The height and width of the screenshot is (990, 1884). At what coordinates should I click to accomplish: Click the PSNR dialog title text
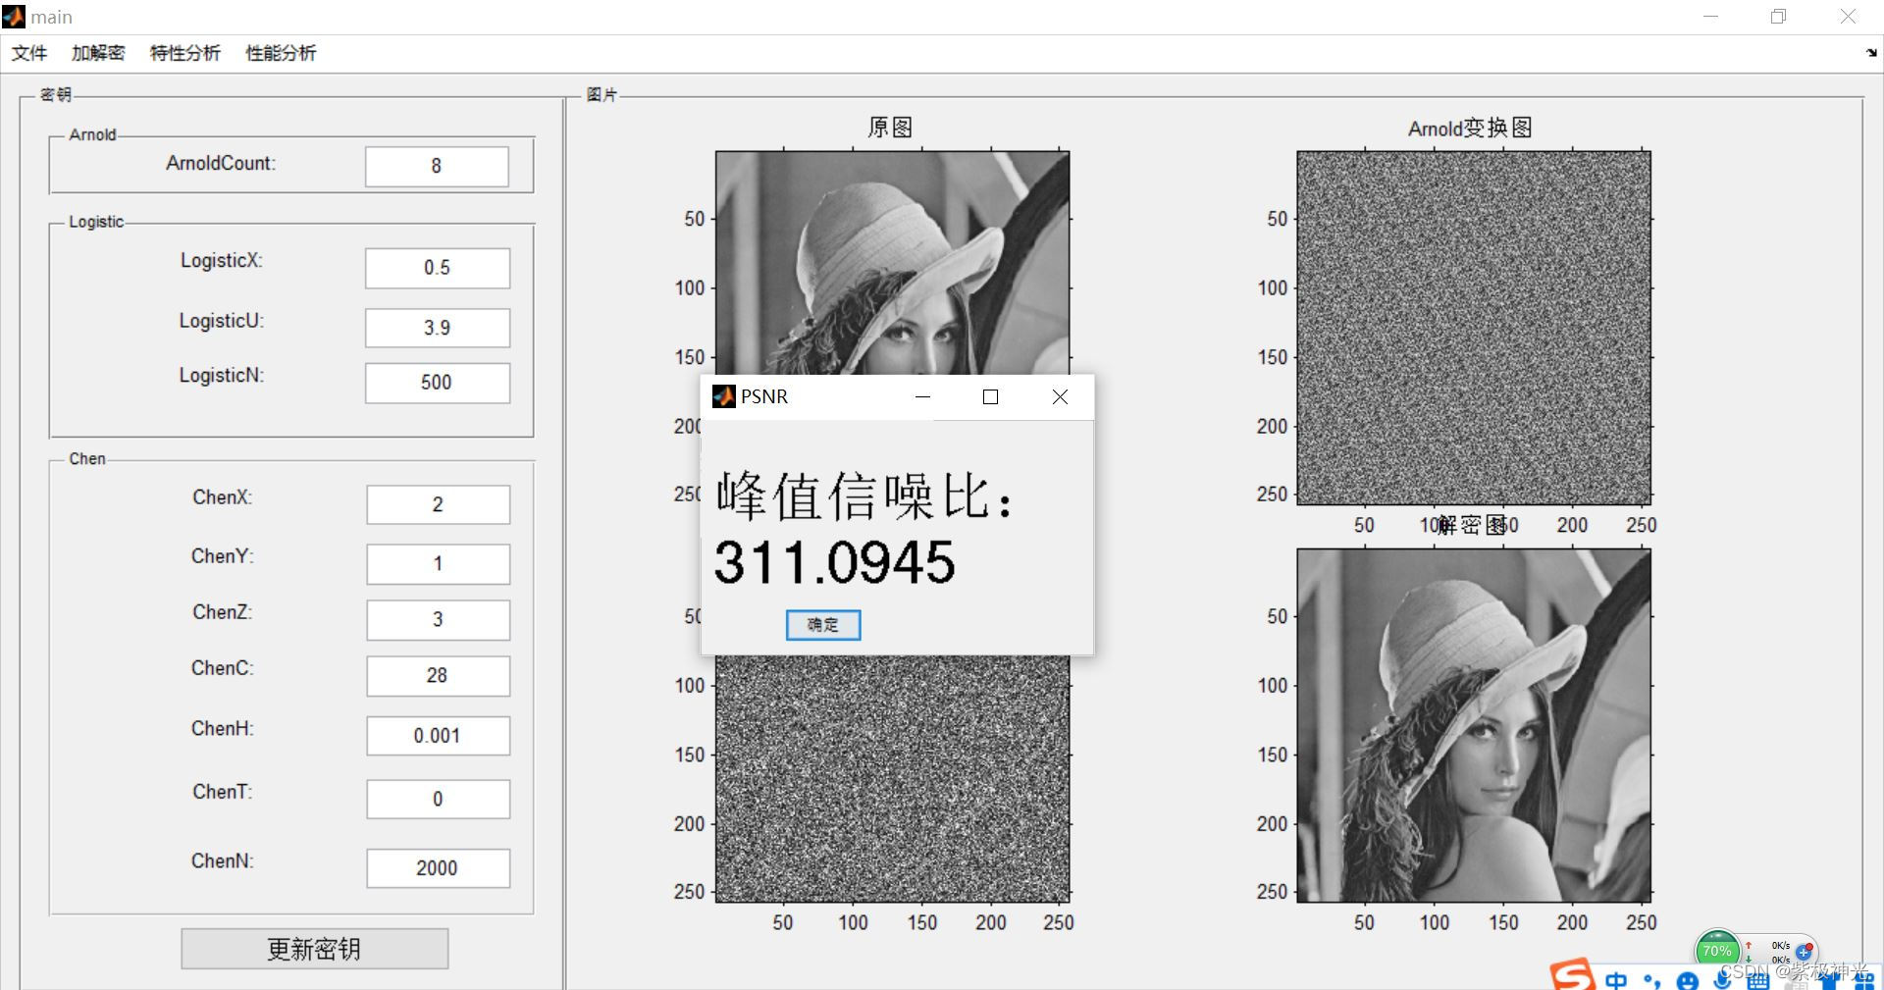764,396
